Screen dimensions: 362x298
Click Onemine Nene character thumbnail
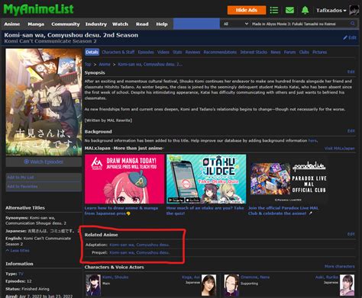(231, 285)
